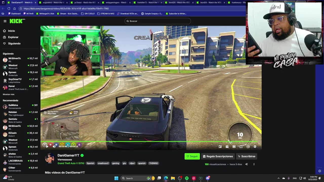Open the video player settings gear
This screenshot has width=324, height=182.
click(x=255, y=147)
